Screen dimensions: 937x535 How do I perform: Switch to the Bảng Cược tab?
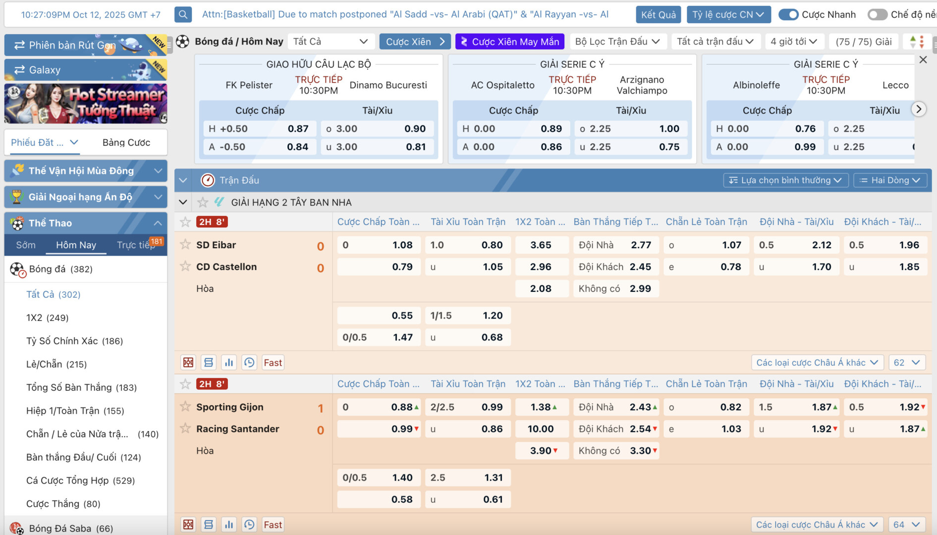click(x=126, y=143)
